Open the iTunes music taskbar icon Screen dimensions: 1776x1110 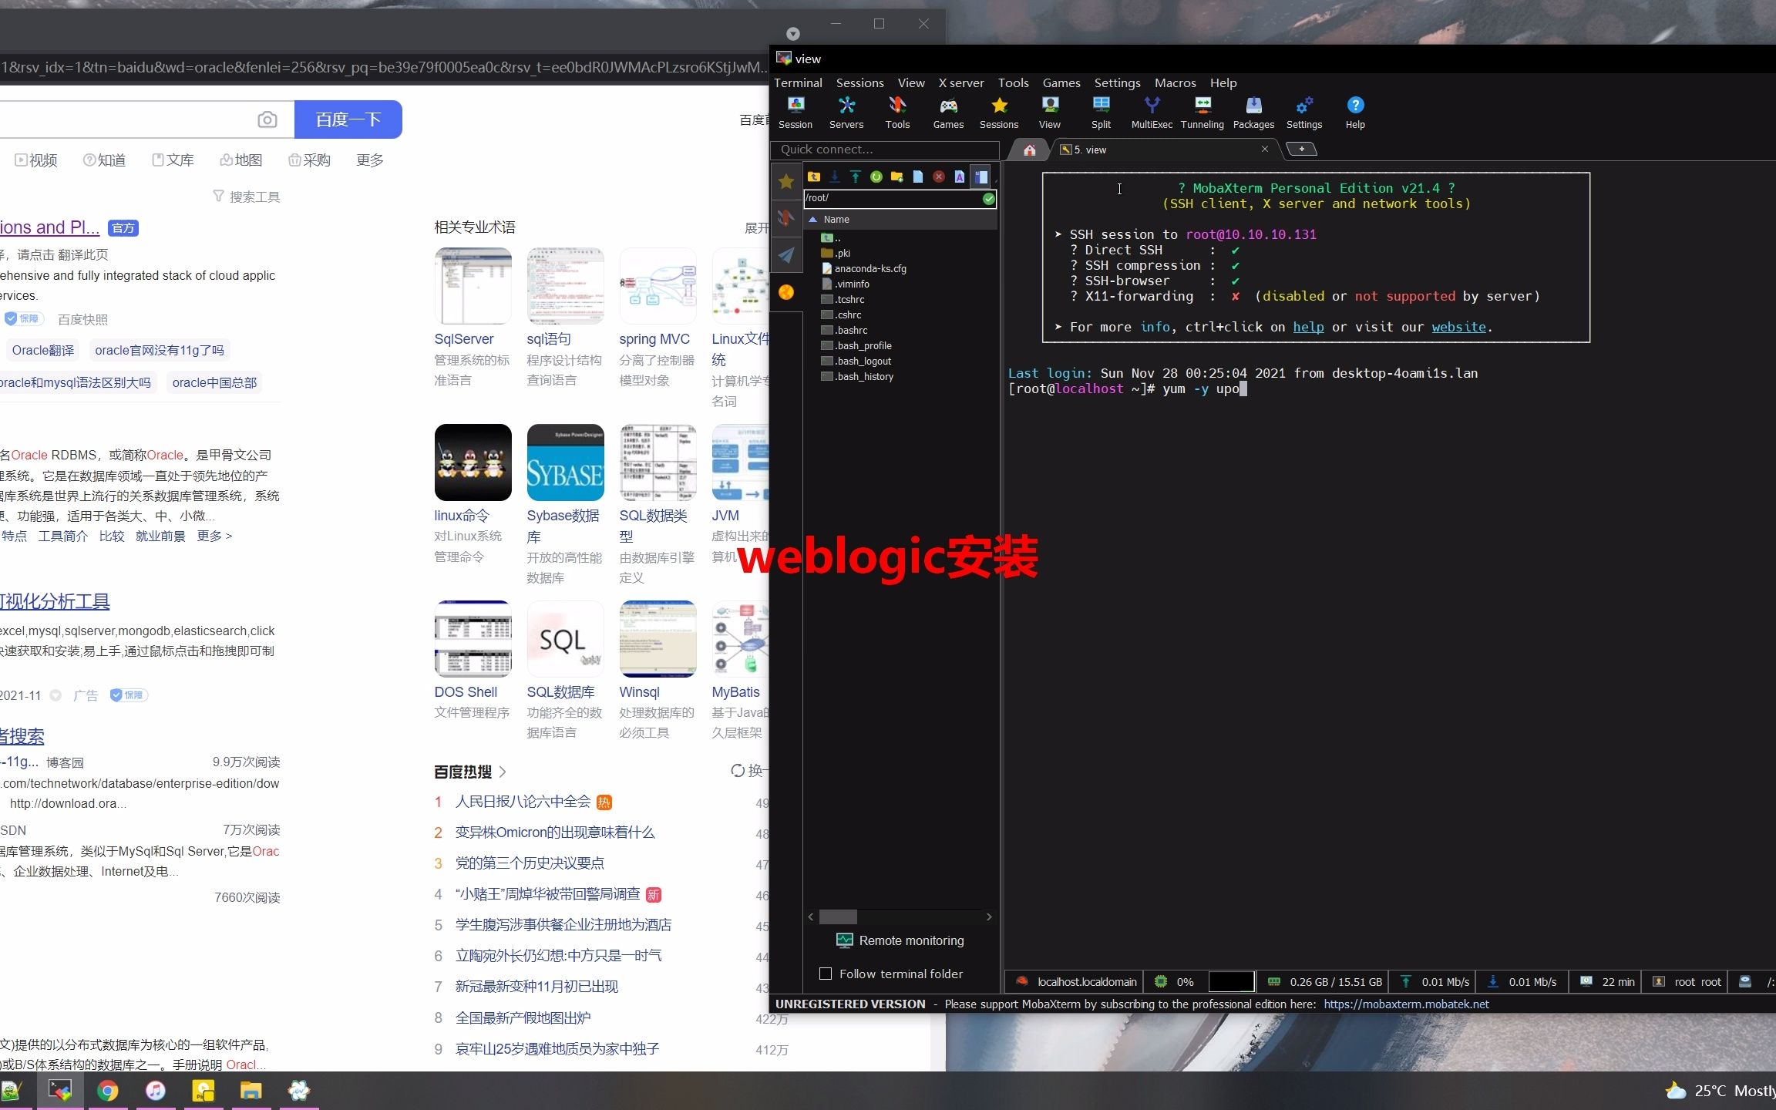156,1091
